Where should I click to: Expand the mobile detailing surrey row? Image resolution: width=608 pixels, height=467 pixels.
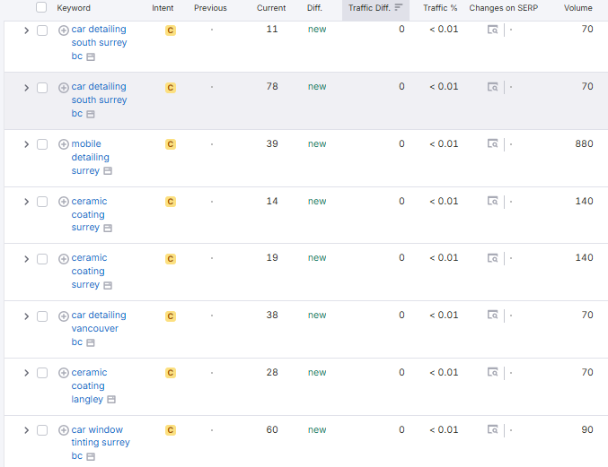(26, 144)
